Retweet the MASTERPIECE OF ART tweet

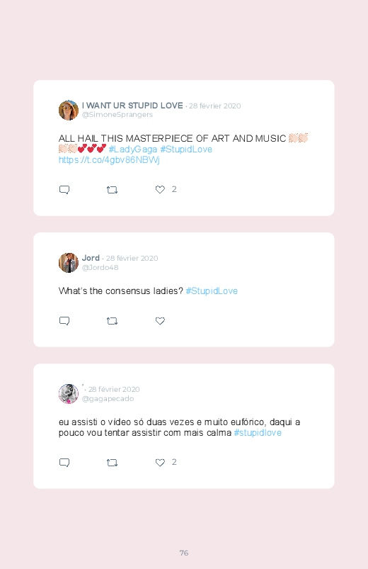(x=112, y=190)
